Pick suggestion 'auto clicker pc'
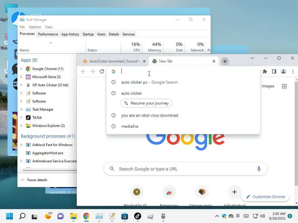The height and width of the screenshot is (223, 298). click(x=183, y=82)
